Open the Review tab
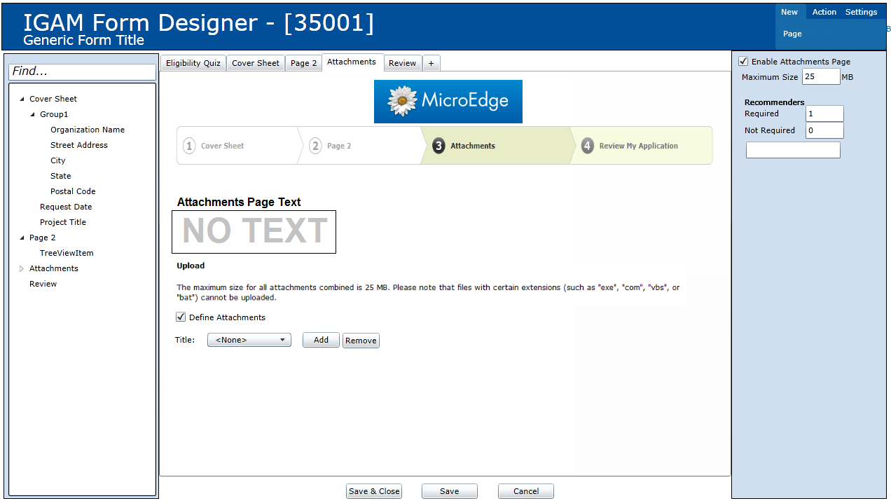This screenshot has height=501, width=891. coord(402,63)
